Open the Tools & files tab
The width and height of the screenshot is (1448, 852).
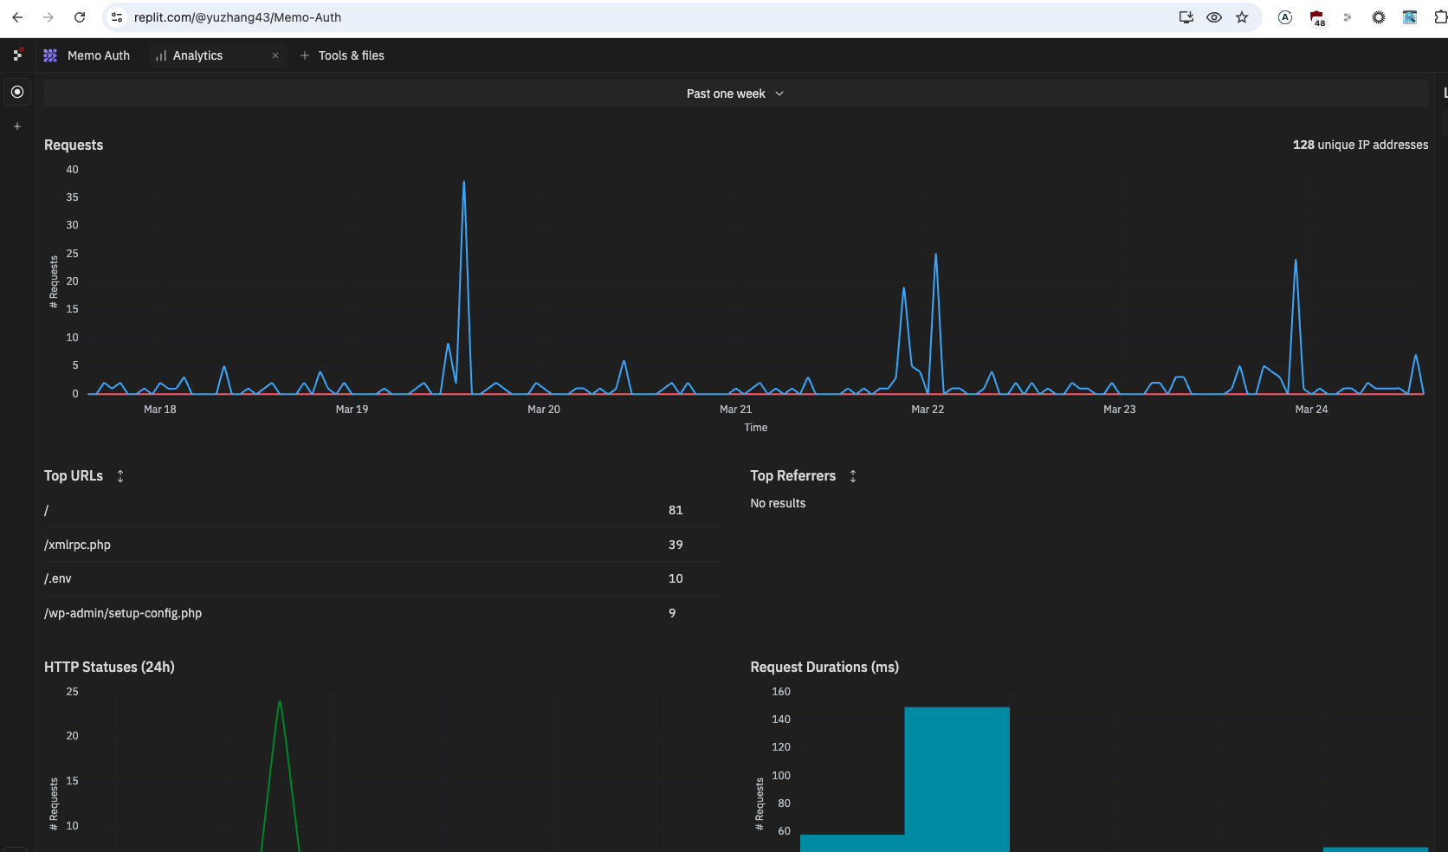342,55
